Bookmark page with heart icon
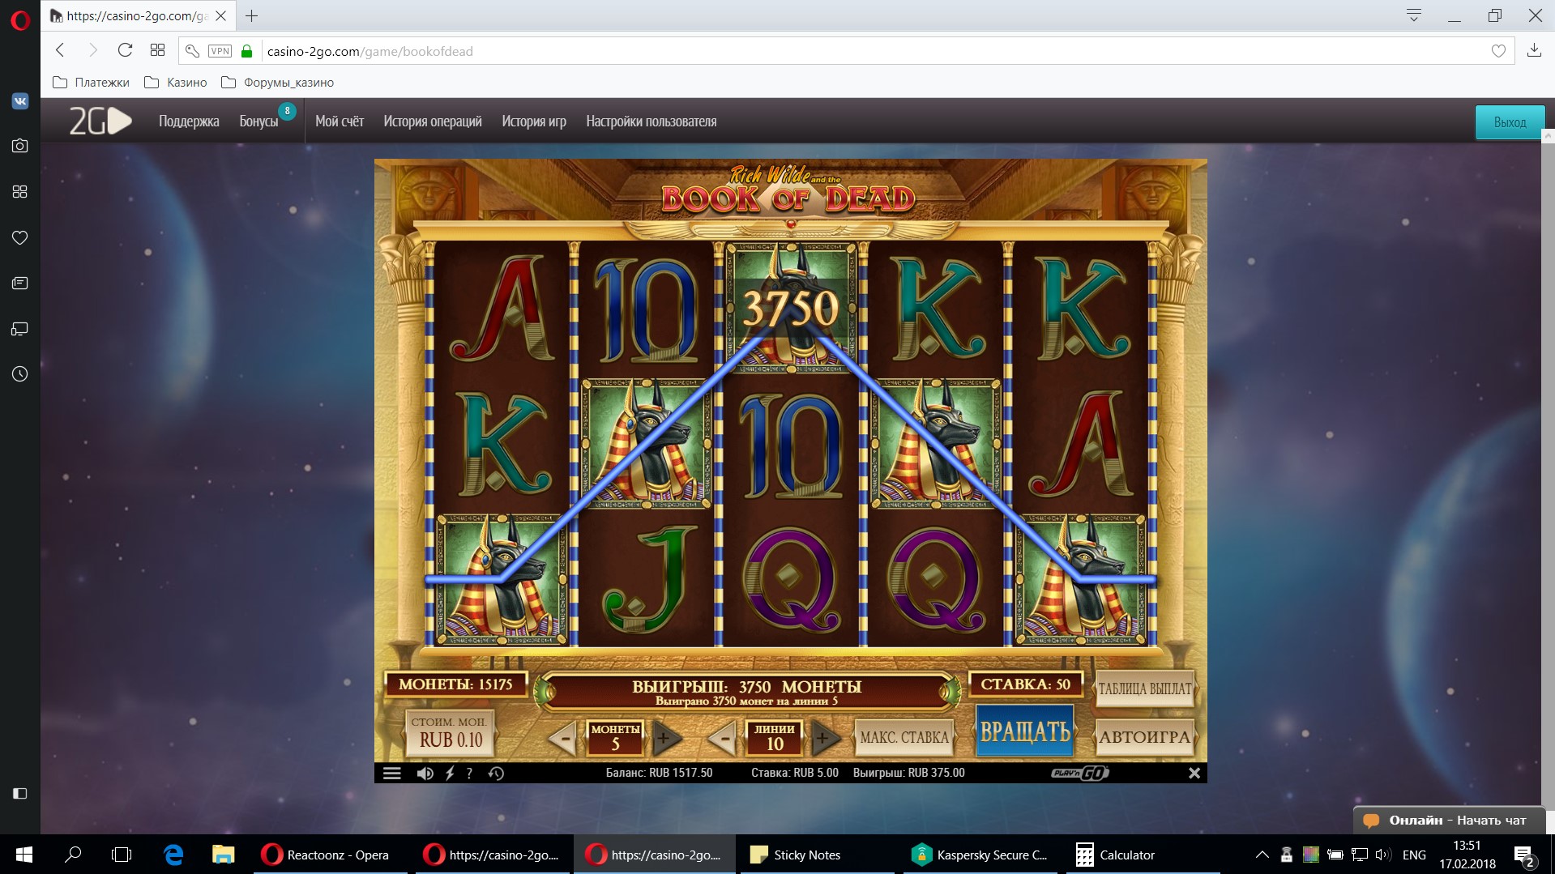1555x874 pixels. pos(1498,51)
